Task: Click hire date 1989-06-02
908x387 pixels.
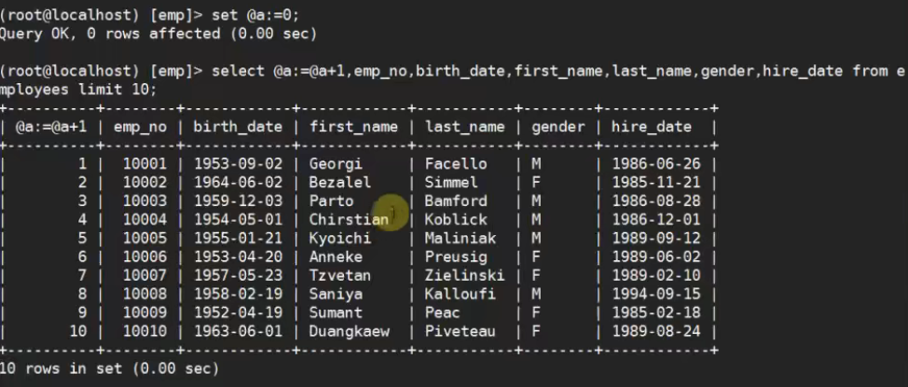Action: pyautogui.click(x=656, y=256)
